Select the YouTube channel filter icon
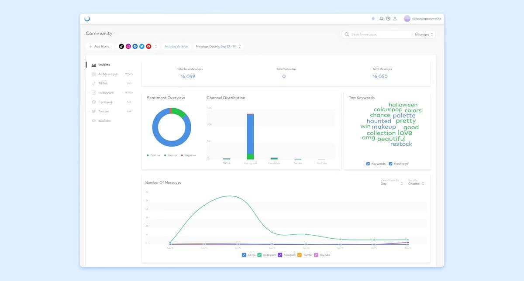This screenshot has width=524, height=281. pyautogui.click(x=149, y=46)
